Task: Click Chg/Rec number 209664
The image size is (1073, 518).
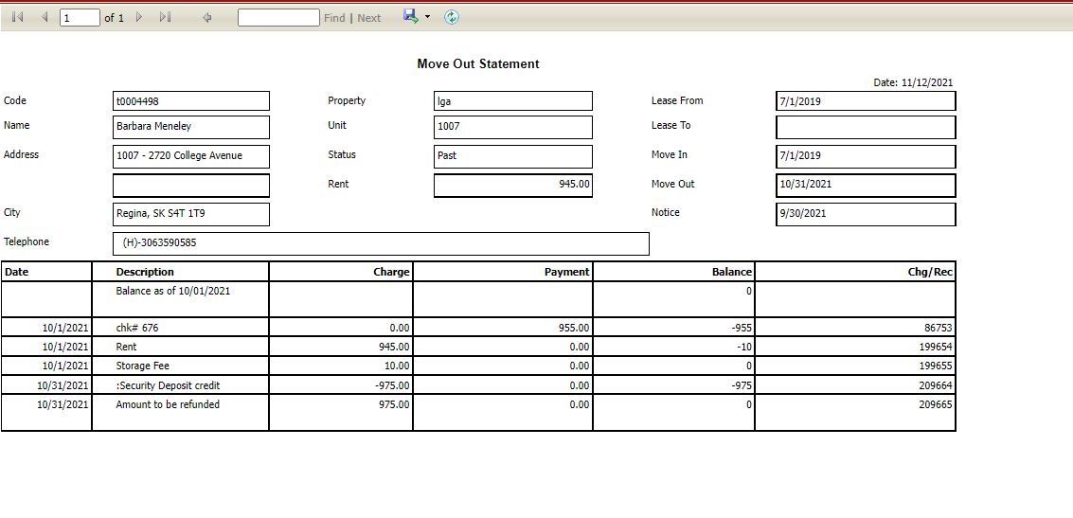Action: click(936, 385)
